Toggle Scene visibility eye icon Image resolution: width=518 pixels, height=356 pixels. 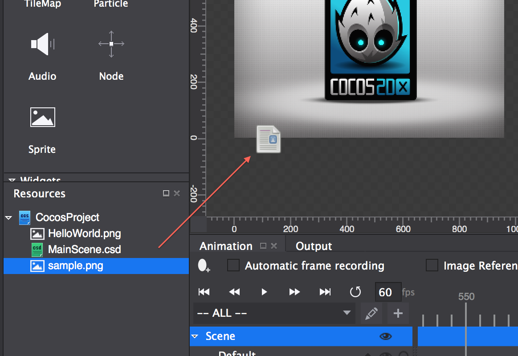386,336
